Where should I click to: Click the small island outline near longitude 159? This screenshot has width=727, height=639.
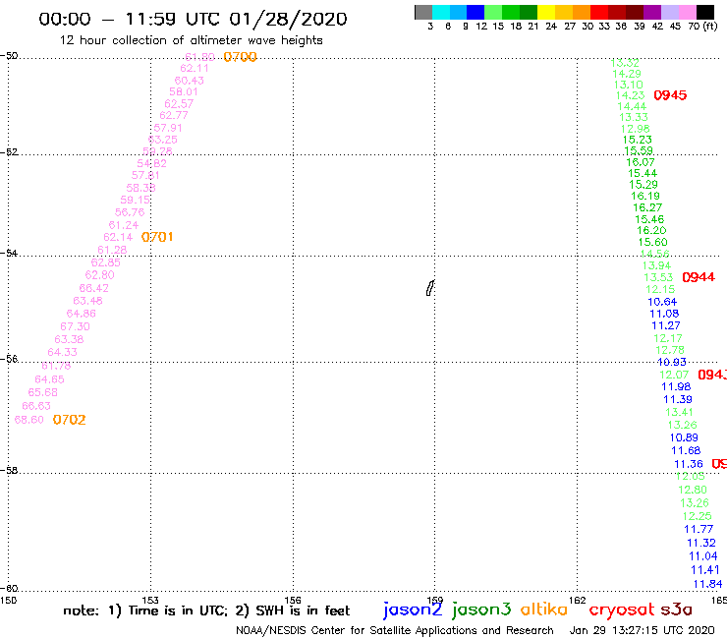point(430,288)
